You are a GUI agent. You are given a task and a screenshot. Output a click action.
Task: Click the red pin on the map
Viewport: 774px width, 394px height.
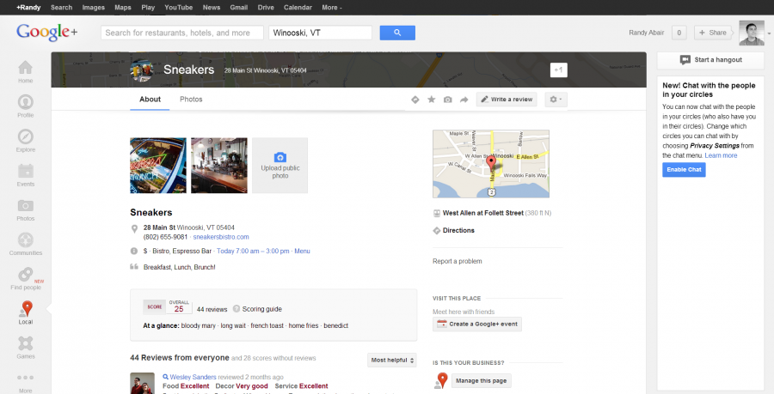[491, 162]
